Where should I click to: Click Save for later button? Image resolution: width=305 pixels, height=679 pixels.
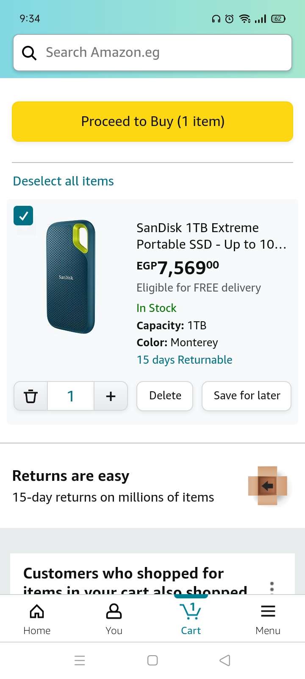[247, 396]
